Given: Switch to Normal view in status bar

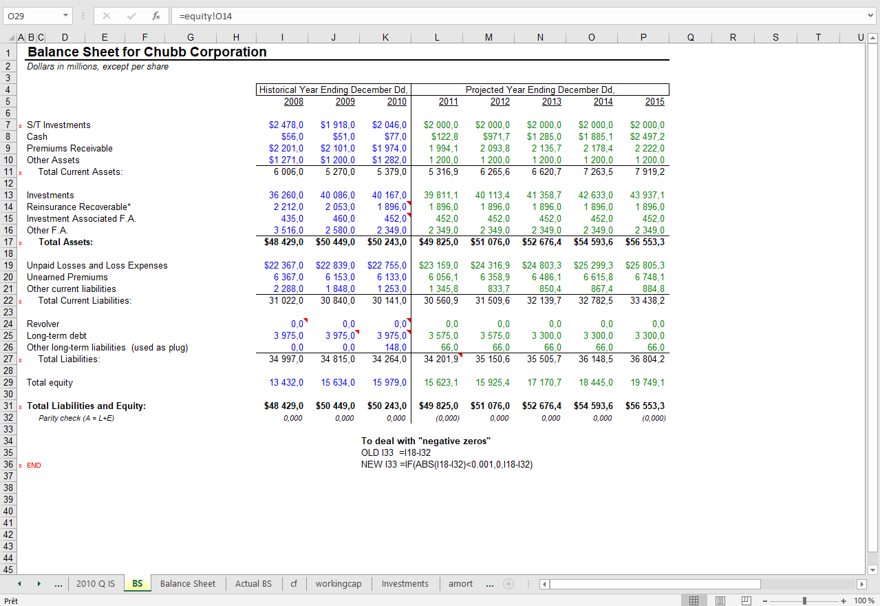Looking at the screenshot, I should [x=694, y=600].
